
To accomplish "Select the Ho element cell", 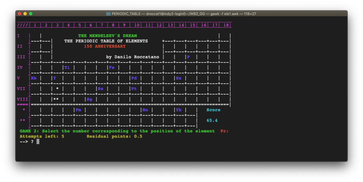I will point(145,110).
